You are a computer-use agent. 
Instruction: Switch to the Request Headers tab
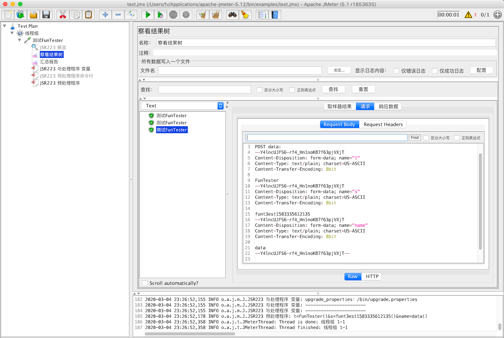[383, 124]
